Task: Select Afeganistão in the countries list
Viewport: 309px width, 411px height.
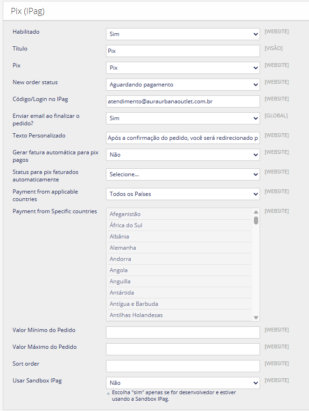Action: coord(125,214)
